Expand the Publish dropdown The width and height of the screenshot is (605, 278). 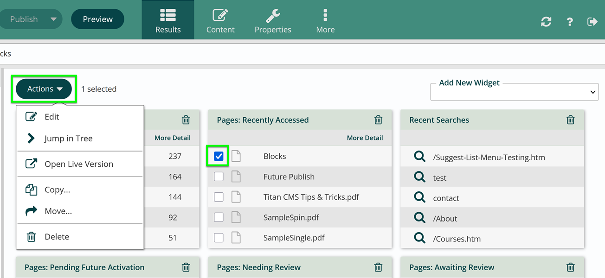click(x=31, y=19)
